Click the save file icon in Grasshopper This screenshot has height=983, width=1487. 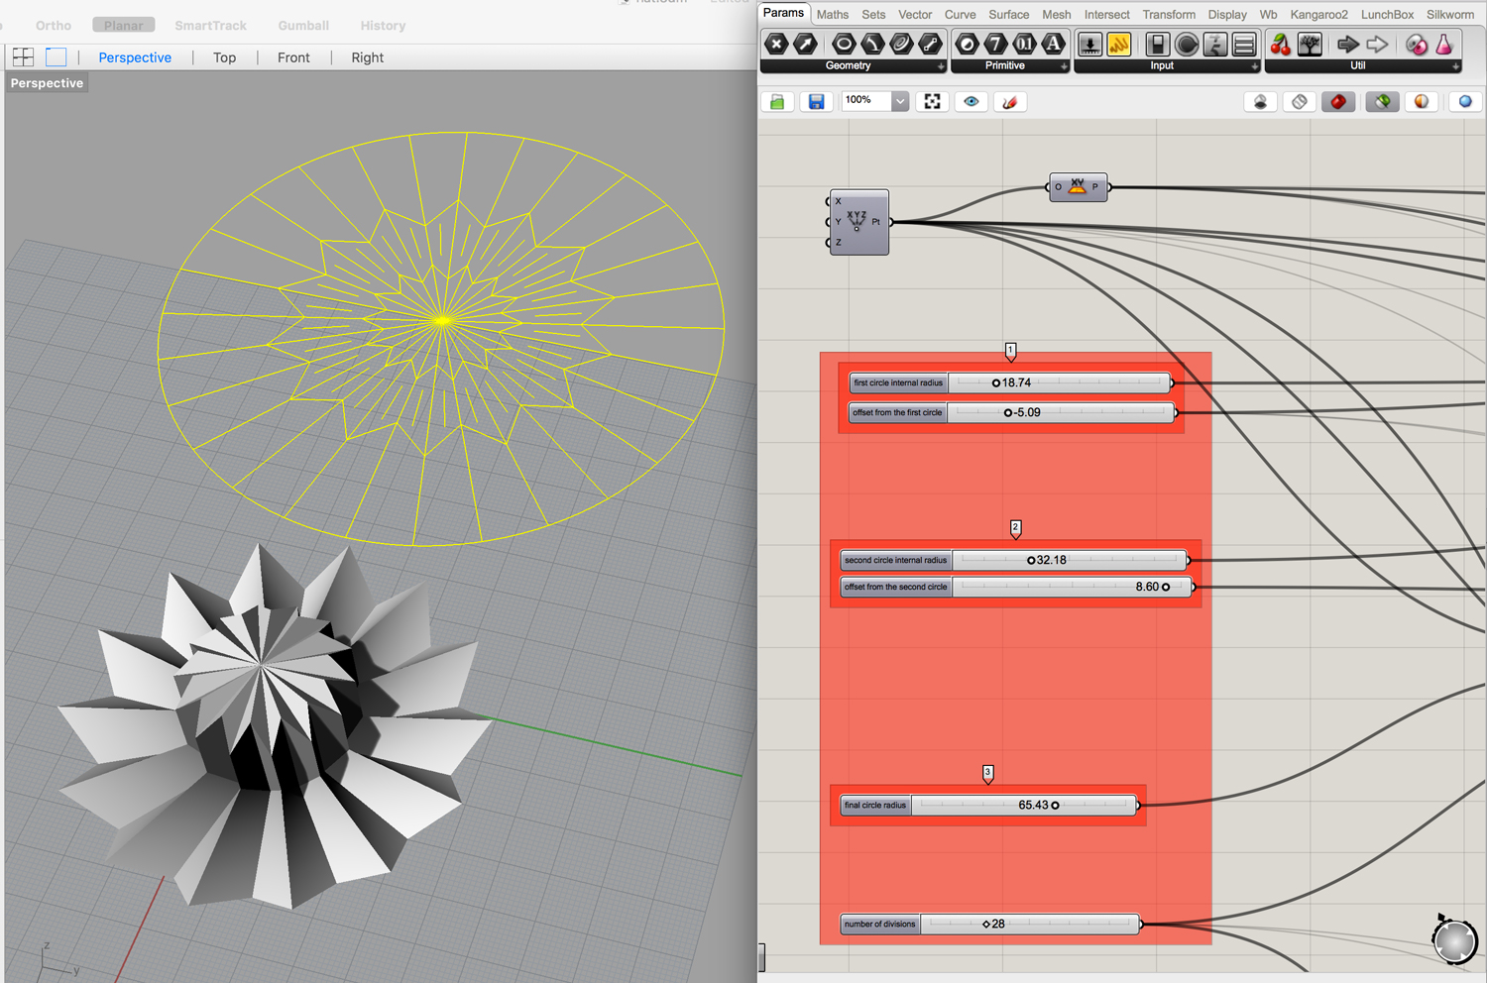point(816,102)
